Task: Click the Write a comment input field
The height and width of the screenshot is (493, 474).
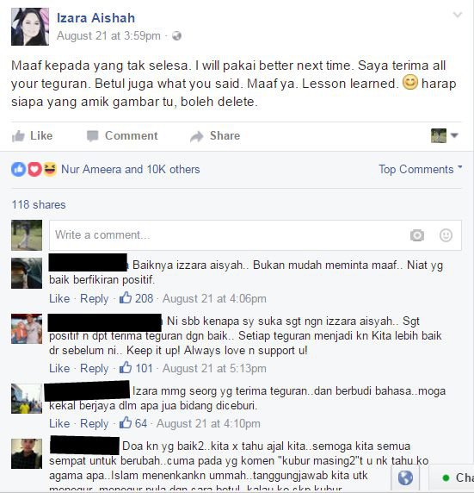Action: [255, 235]
